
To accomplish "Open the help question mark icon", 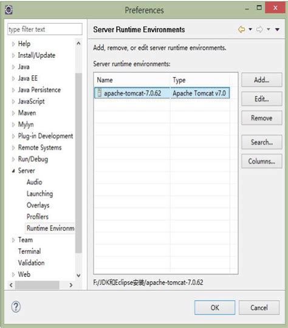I will click(x=16, y=307).
